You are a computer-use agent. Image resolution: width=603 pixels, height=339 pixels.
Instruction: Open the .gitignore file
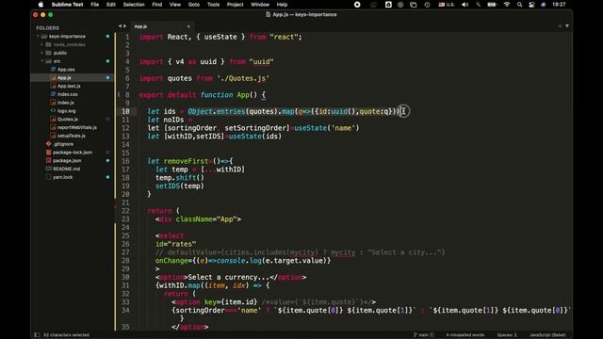(x=63, y=144)
